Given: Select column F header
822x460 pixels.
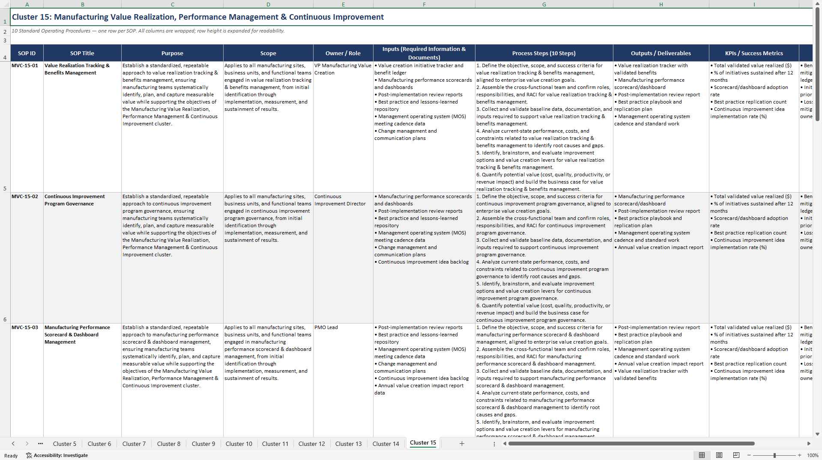Looking at the screenshot, I should tap(424, 4).
